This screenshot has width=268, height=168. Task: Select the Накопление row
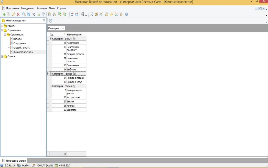coord(69,43)
